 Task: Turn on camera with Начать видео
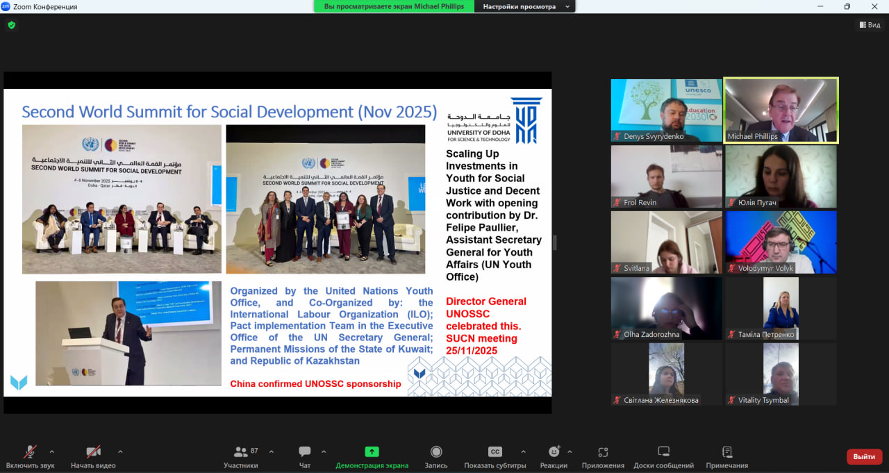coord(93,456)
